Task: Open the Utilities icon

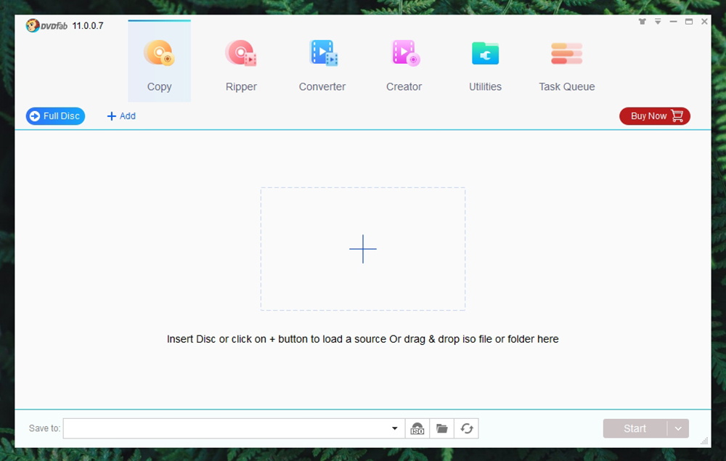Action: click(485, 54)
